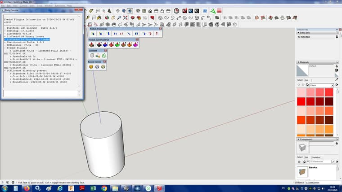Open Firefox from the taskbar
This screenshot has width=342, height=192.
click(x=27, y=188)
